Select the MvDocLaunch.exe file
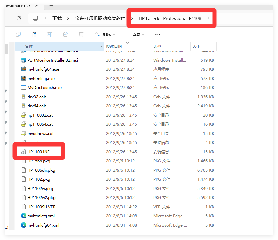Image resolution: width=278 pixels, height=240 pixels. point(44,88)
